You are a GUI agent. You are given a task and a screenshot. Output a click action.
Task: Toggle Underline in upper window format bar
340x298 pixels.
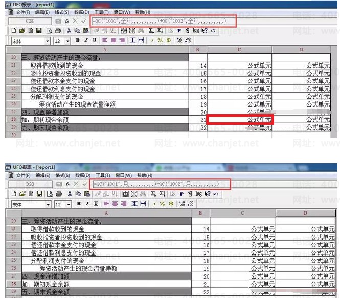[95, 40]
